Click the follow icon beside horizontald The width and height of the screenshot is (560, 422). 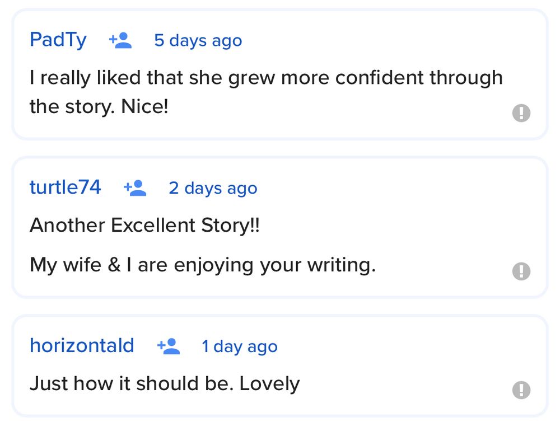coord(168,346)
